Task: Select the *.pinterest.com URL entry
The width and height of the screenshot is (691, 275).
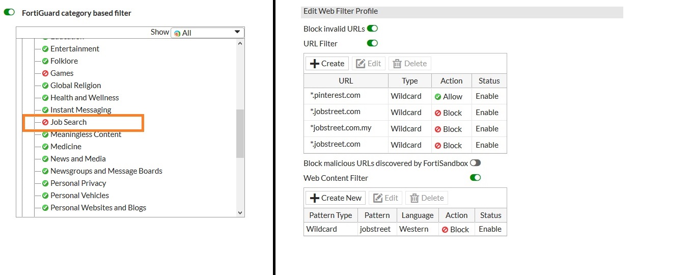Action: coord(335,95)
